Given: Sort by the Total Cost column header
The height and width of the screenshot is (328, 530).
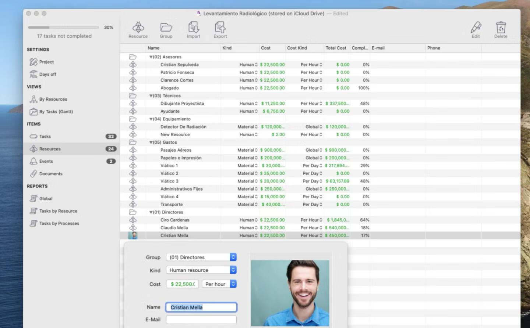Looking at the screenshot, I should (337, 48).
